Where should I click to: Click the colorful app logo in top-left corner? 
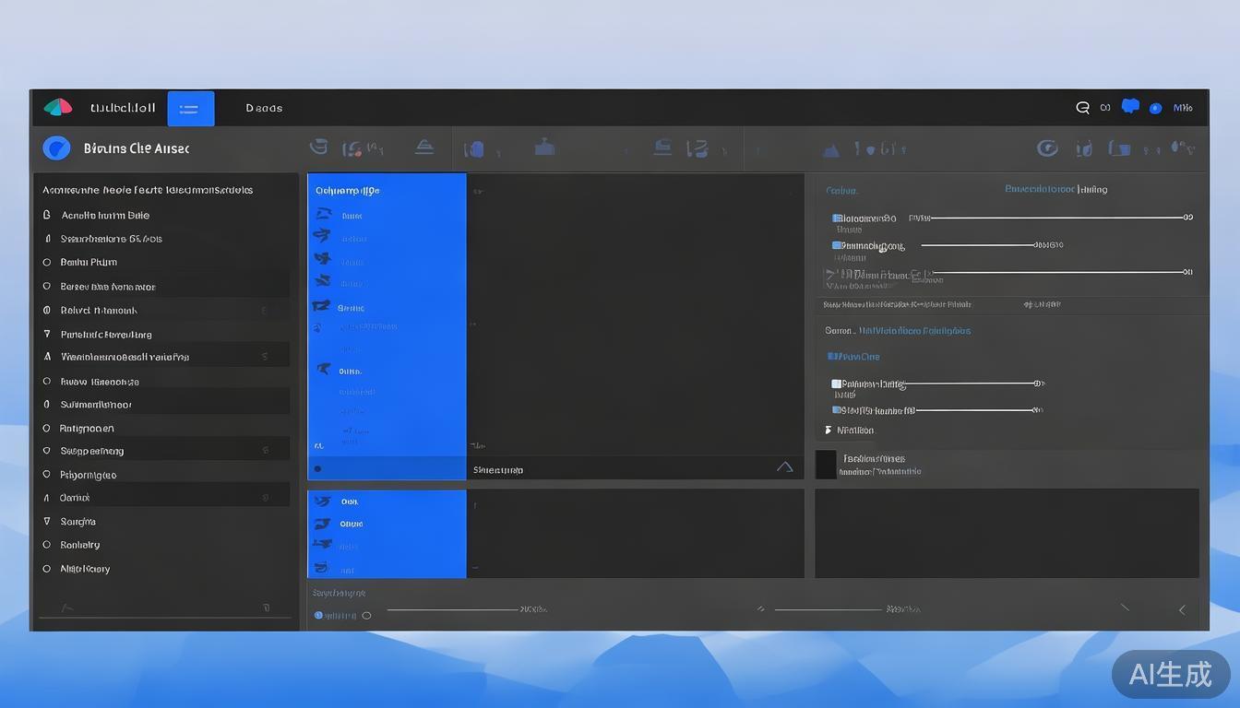point(57,108)
